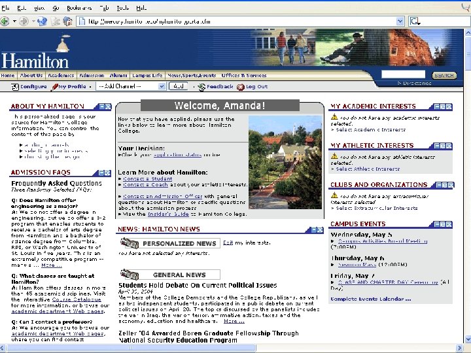The image size is (471, 353).
Task: Click the browser Stop loading icon
Action: tap(55, 22)
